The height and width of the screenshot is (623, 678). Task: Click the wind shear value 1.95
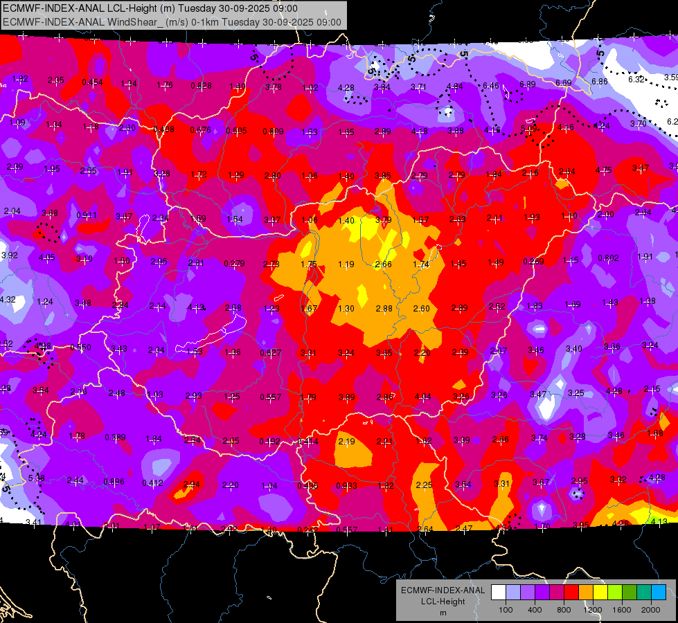click(52, 169)
